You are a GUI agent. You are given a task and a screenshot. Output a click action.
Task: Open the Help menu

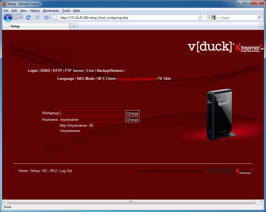click(x=76, y=11)
